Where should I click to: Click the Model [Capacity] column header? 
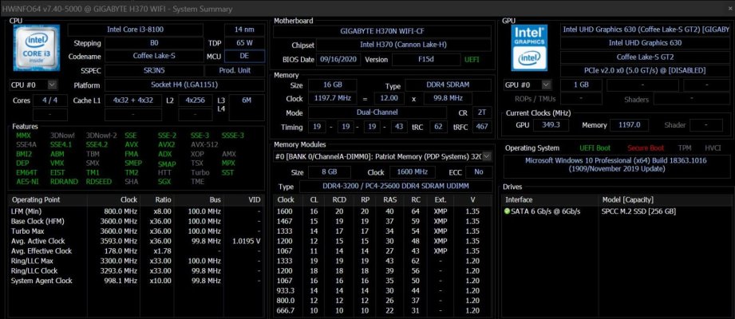[665, 199]
